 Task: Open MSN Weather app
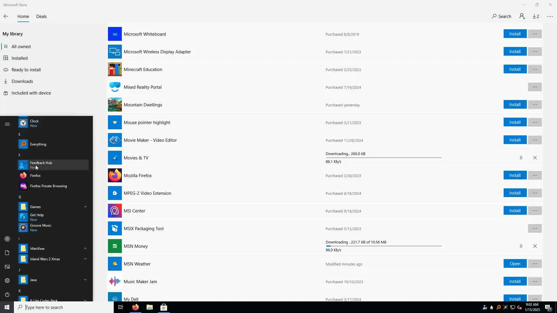tap(515, 264)
